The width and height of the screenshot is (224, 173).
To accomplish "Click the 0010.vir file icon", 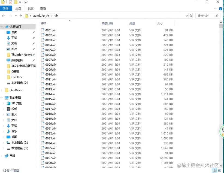I will click(43, 74).
